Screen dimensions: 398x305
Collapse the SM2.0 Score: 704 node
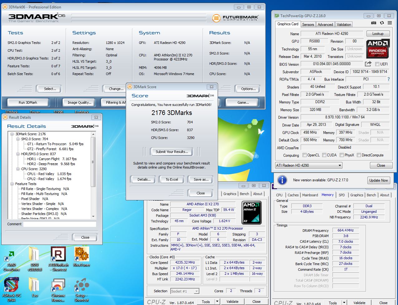coord(18,139)
